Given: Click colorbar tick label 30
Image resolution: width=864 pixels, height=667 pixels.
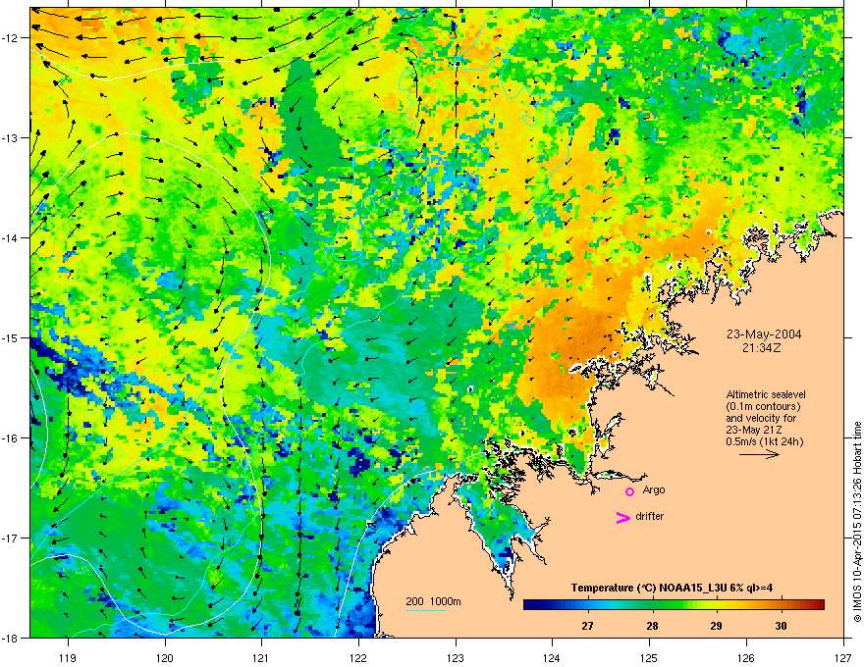Looking at the screenshot, I should [781, 626].
